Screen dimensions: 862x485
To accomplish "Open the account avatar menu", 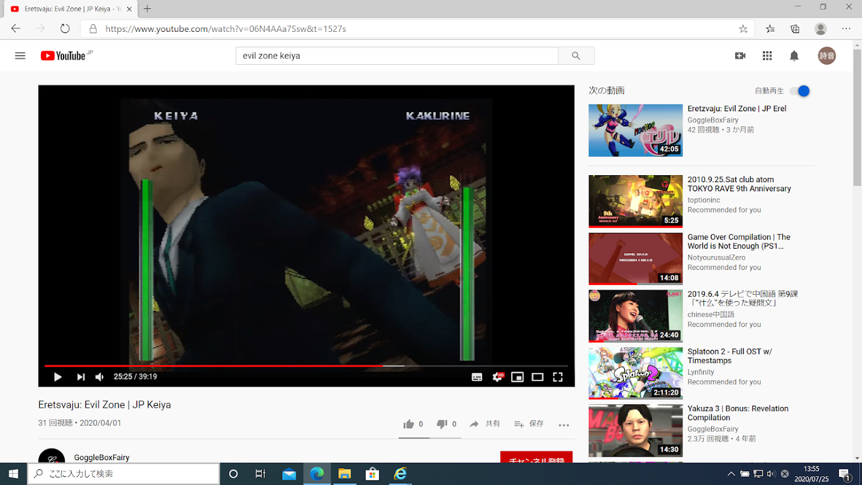I will point(827,55).
